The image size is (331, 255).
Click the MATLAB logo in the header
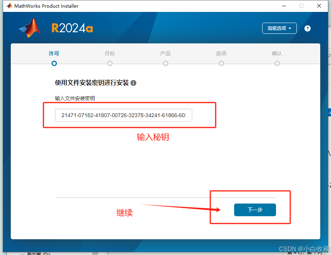tap(30, 28)
